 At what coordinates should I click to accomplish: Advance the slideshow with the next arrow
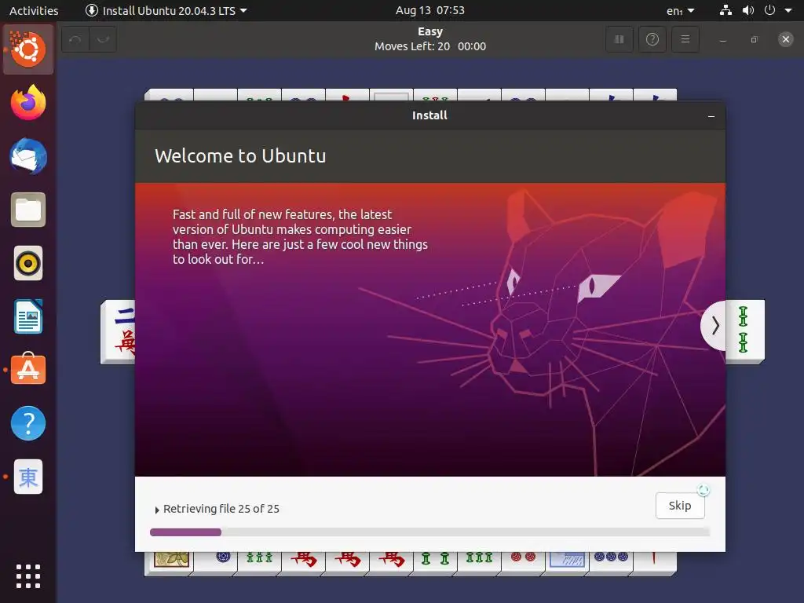tap(714, 325)
